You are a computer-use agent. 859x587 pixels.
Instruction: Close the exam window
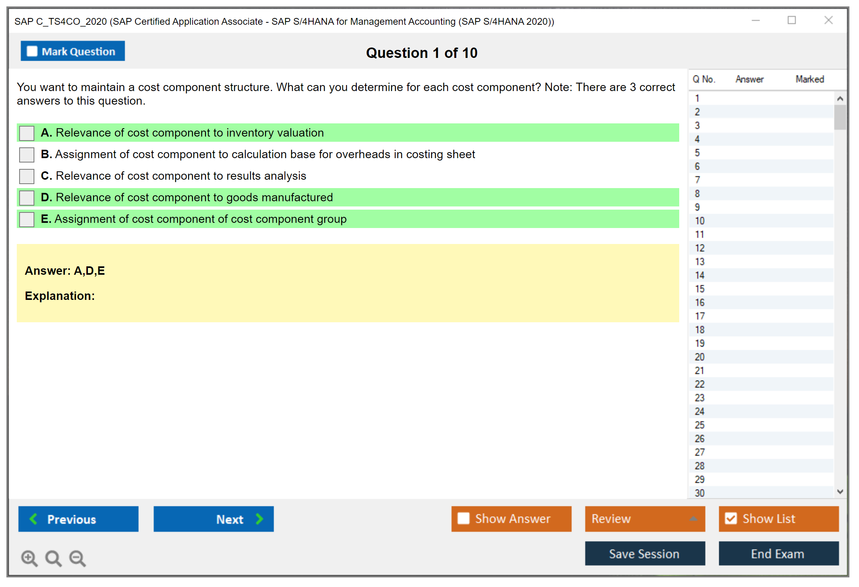tap(828, 20)
